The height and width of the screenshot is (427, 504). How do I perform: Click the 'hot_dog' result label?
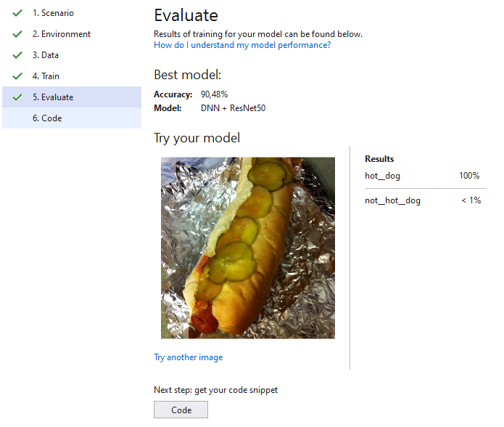coord(382,176)
